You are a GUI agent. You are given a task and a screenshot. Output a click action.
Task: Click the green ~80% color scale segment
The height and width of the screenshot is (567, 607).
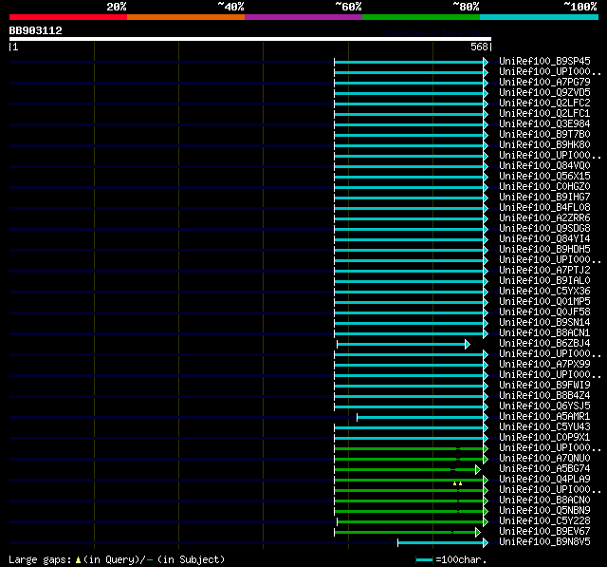tap(421, 17)
